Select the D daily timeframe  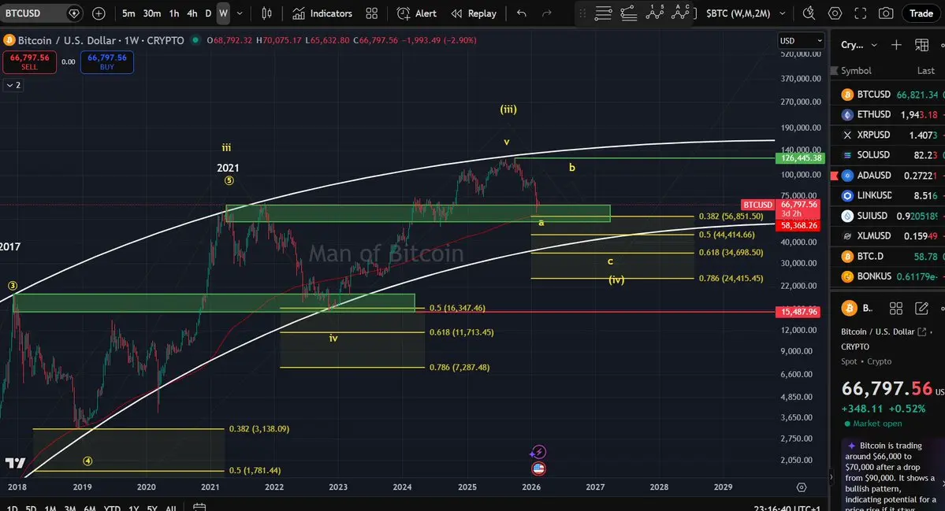(208, 13)
